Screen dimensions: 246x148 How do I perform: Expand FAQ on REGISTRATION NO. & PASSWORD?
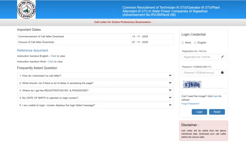95,90
